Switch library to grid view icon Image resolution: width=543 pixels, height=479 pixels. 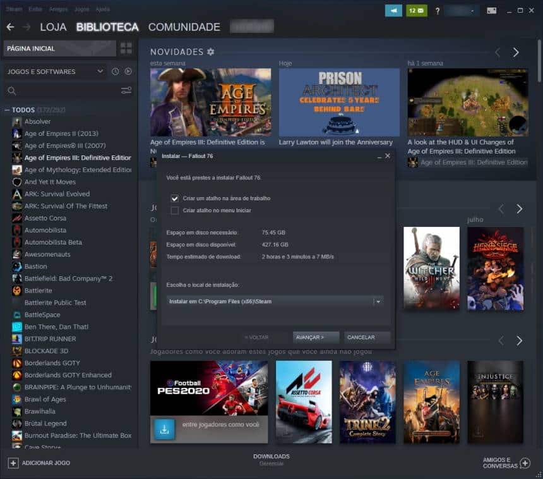point(126,48)
